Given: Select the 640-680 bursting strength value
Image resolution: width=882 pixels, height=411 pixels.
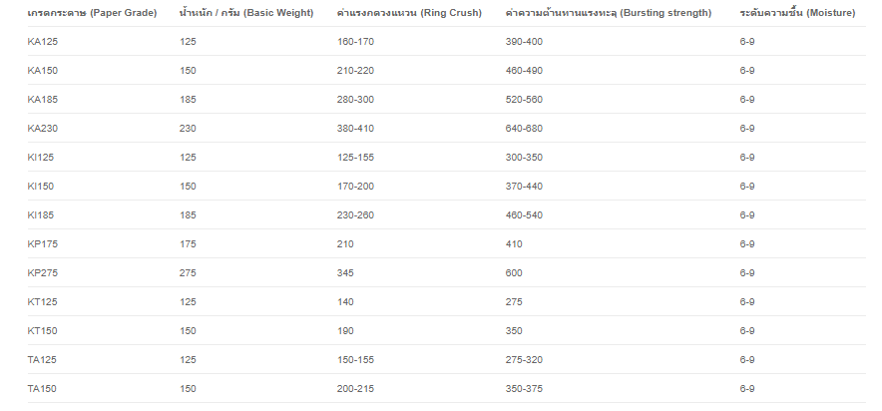Looking at the screenshot, I should [x=524, y=129].
